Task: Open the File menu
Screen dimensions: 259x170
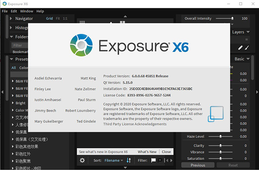Action: click(x=5, y=11)
